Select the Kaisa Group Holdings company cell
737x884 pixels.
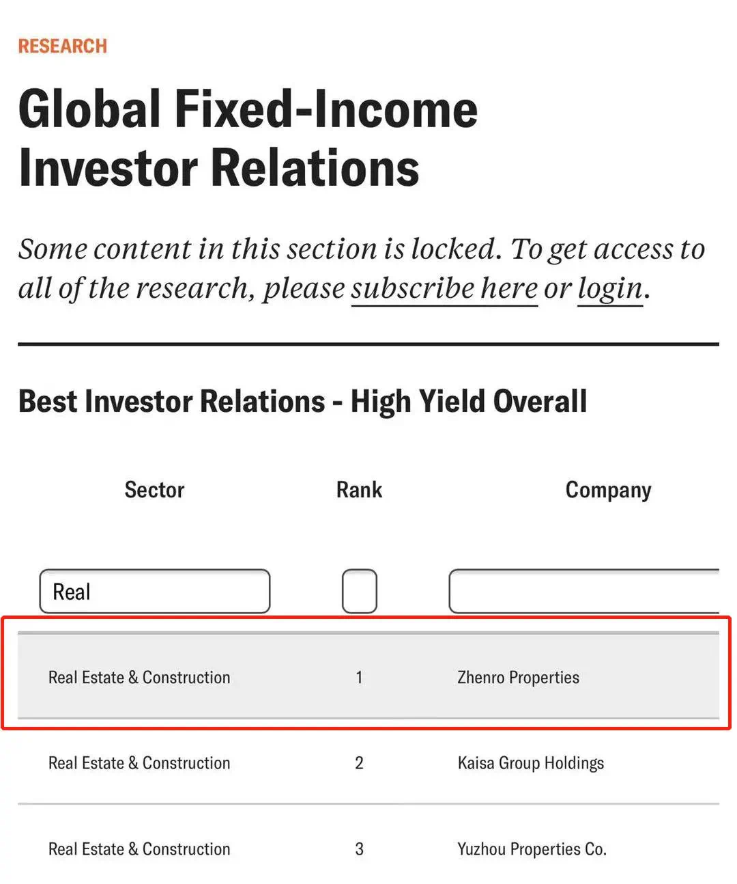pyautogui.click(x=531, y=763)
